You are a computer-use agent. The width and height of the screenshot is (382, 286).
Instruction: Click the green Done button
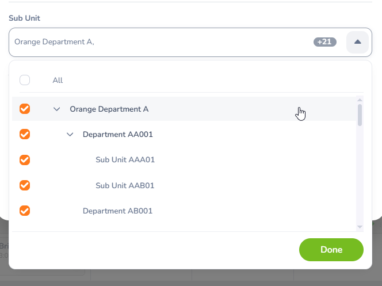coord(331,250)
